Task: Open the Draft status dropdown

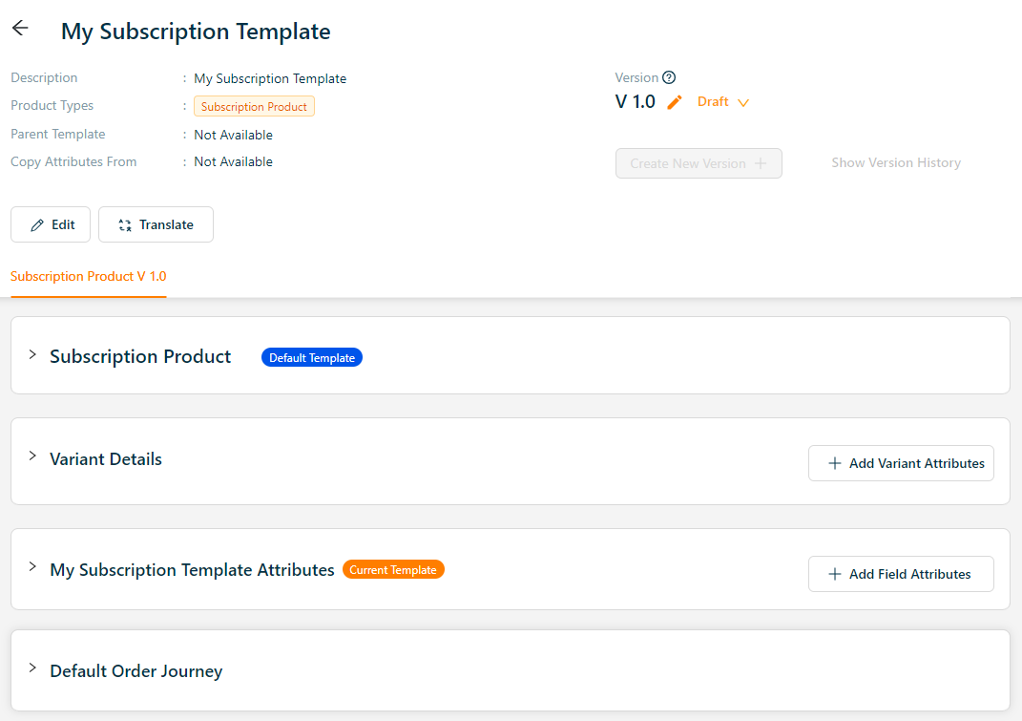Action: 723,102
